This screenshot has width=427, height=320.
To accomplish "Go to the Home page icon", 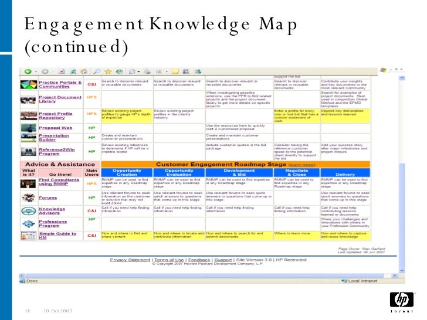I will pyautogui.click(x=84, y=72).
